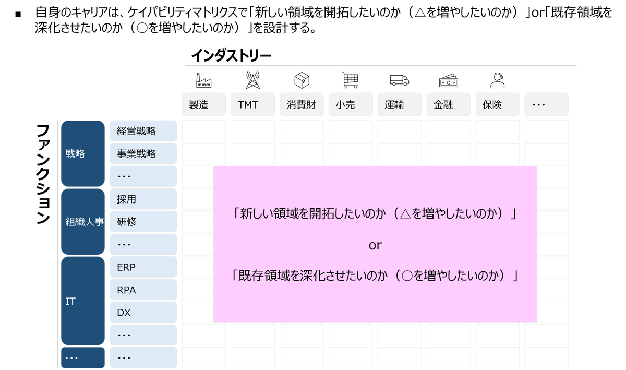
Task: Select the RPA row label
Action: [x=143, y=290]
